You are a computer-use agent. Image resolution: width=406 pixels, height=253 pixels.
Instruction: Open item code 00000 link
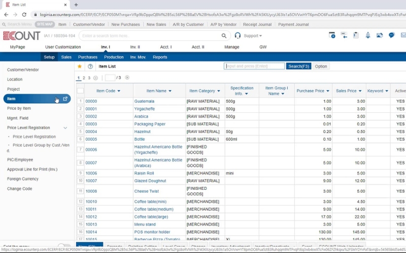pyautogui.click(x=91, y=101)
